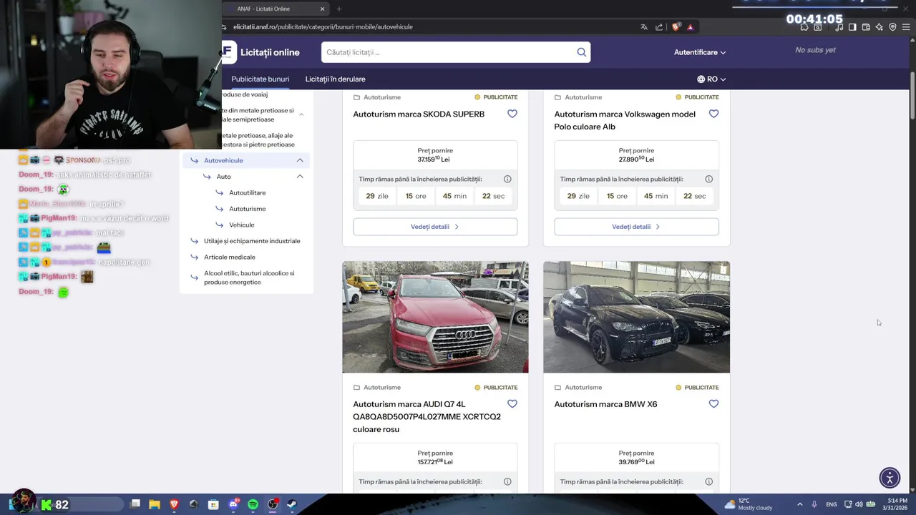
Task: Open Articole medicale category
Action: (230, 257)
